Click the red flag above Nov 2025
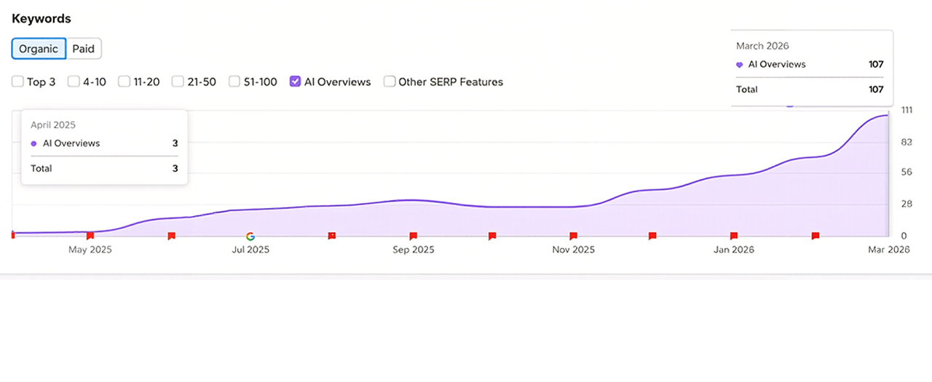The image size is (932, 382). coord(574,236)
